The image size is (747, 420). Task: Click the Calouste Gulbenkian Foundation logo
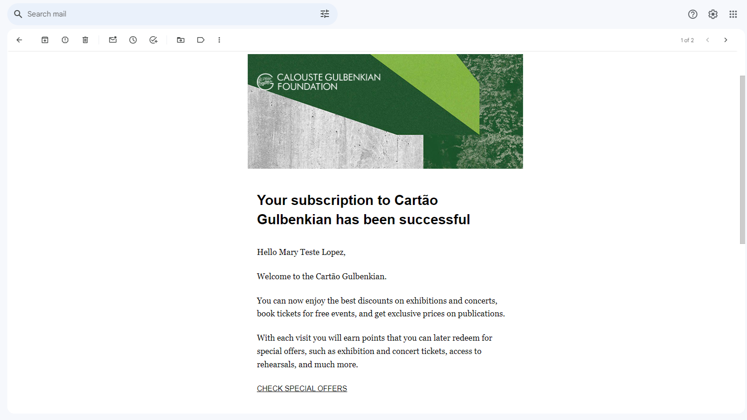[319, 82]
